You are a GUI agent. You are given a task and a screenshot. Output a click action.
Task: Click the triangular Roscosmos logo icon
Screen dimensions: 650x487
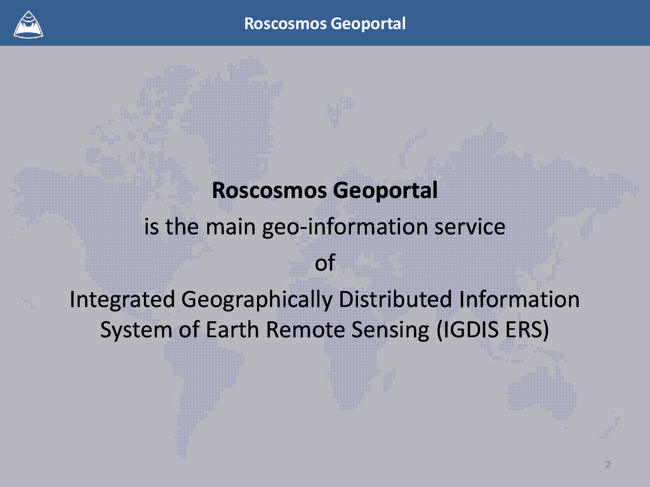28,25
